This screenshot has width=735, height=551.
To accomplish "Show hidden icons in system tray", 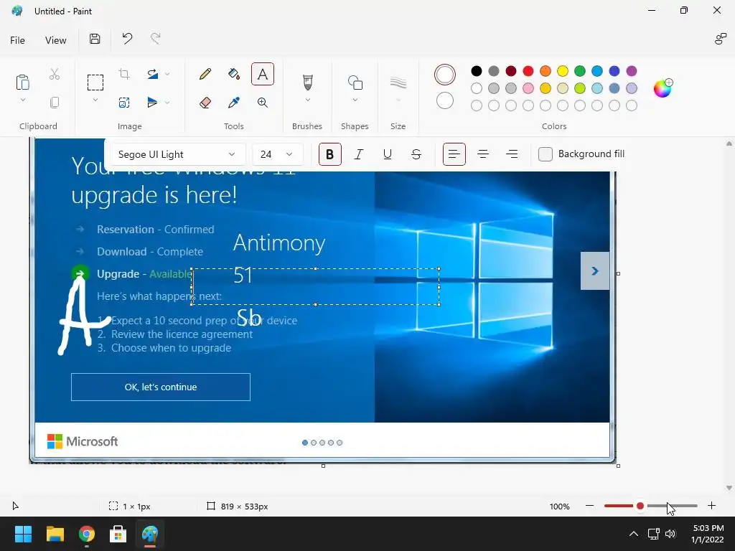I will coord(633,534).
